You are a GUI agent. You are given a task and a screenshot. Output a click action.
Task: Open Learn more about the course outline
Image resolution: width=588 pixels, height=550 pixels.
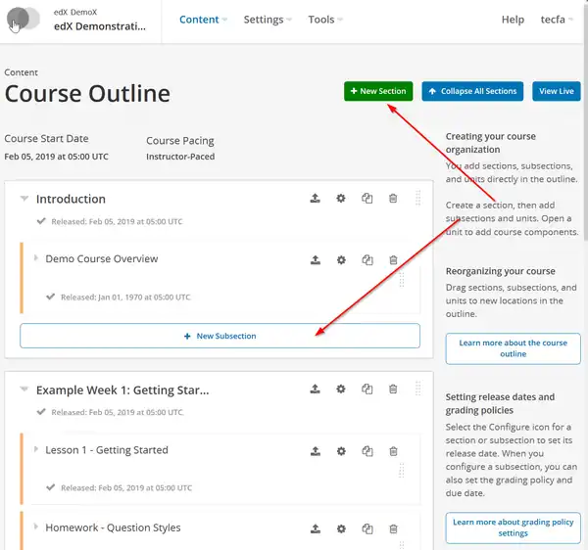click(x=513, y=348)
